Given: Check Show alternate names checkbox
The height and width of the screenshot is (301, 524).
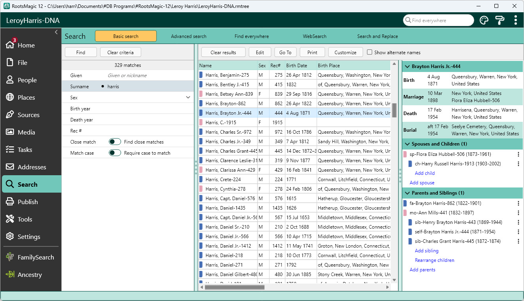Looking at the screenshot, I should coord(369,52).
